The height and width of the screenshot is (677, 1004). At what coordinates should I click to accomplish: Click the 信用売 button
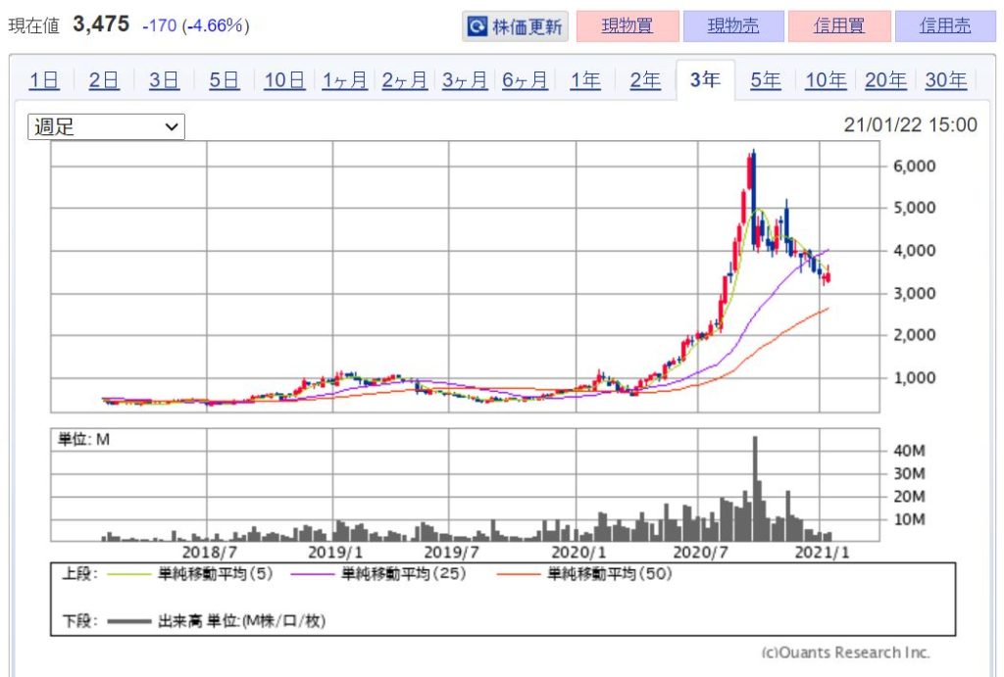pyautogui.click(x=945, y=26)
